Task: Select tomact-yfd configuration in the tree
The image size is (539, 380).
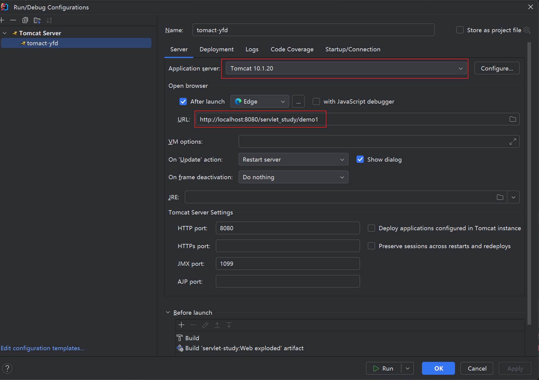Action: pos(76,43)
